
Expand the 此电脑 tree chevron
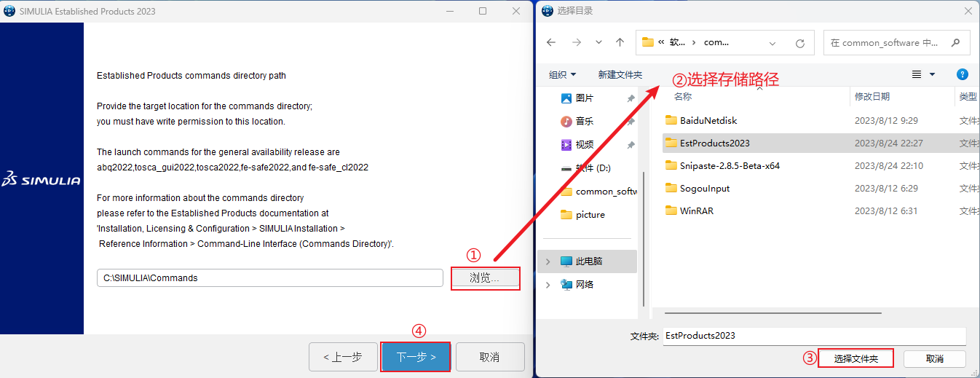coord(548,261)
